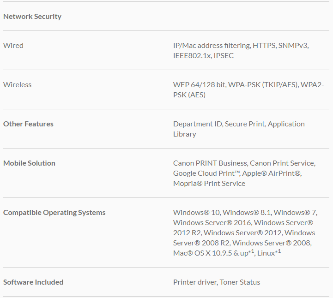
Task: Click the Software Included row label
Action: pyautogui.click(x=33, y=282)
